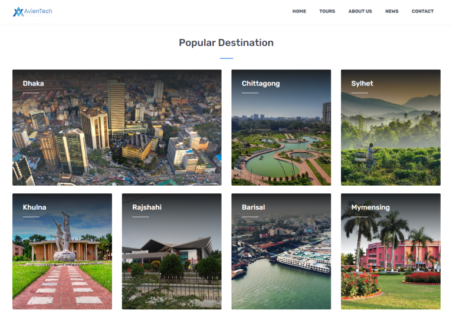
Task: Select the Barisal river port card
Action: (281, 252)
